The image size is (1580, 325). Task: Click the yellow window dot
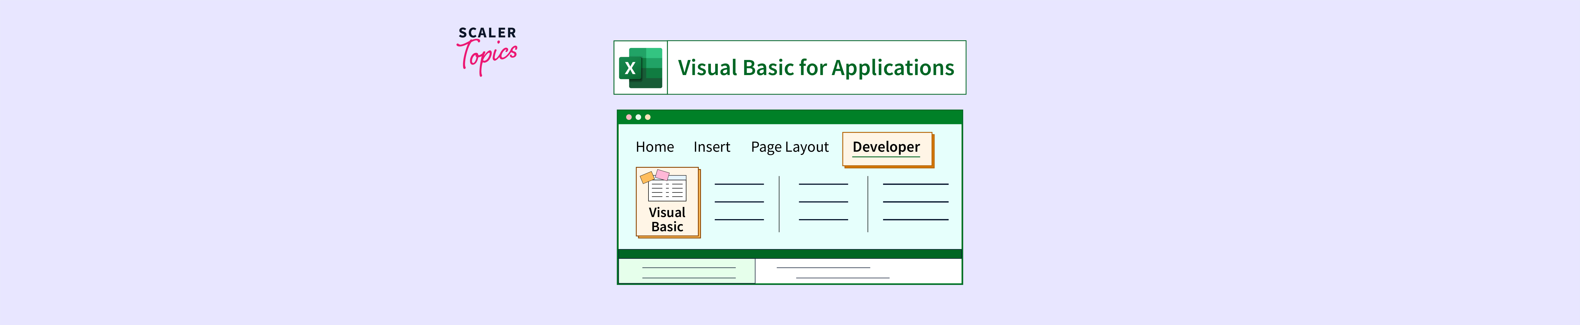point(648,117)
